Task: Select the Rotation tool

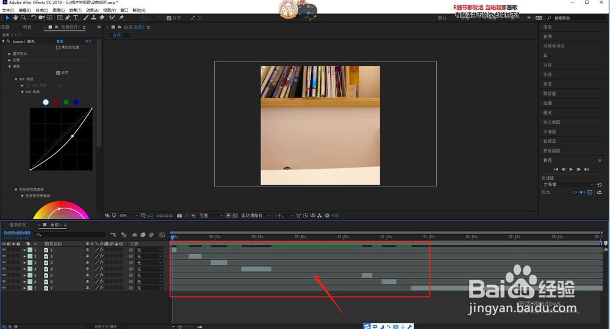Action: (34, 18)
